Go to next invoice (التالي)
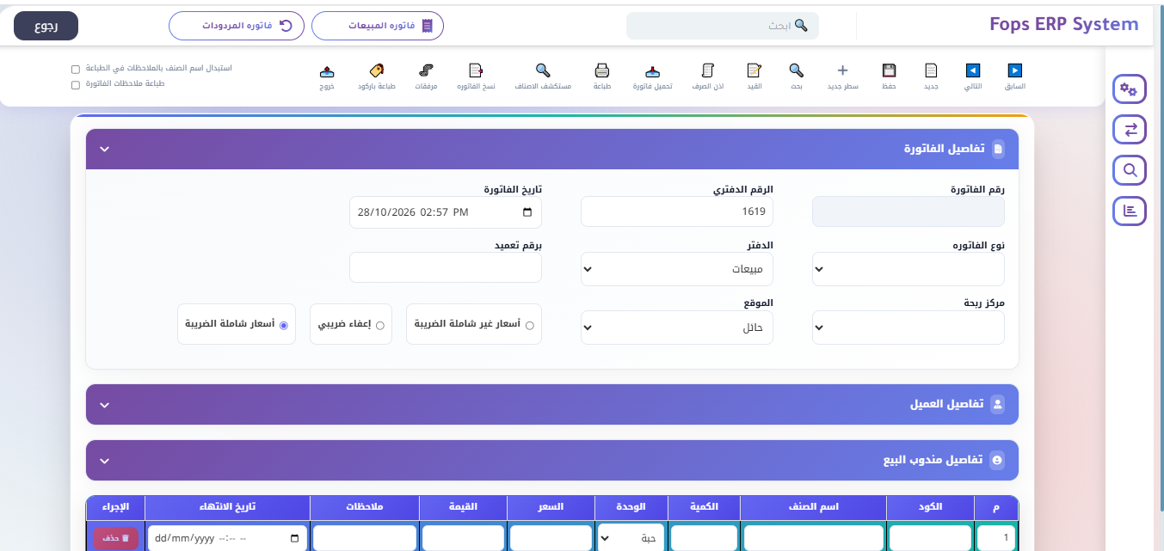1164x551 pixels. (x=972, y=77)
